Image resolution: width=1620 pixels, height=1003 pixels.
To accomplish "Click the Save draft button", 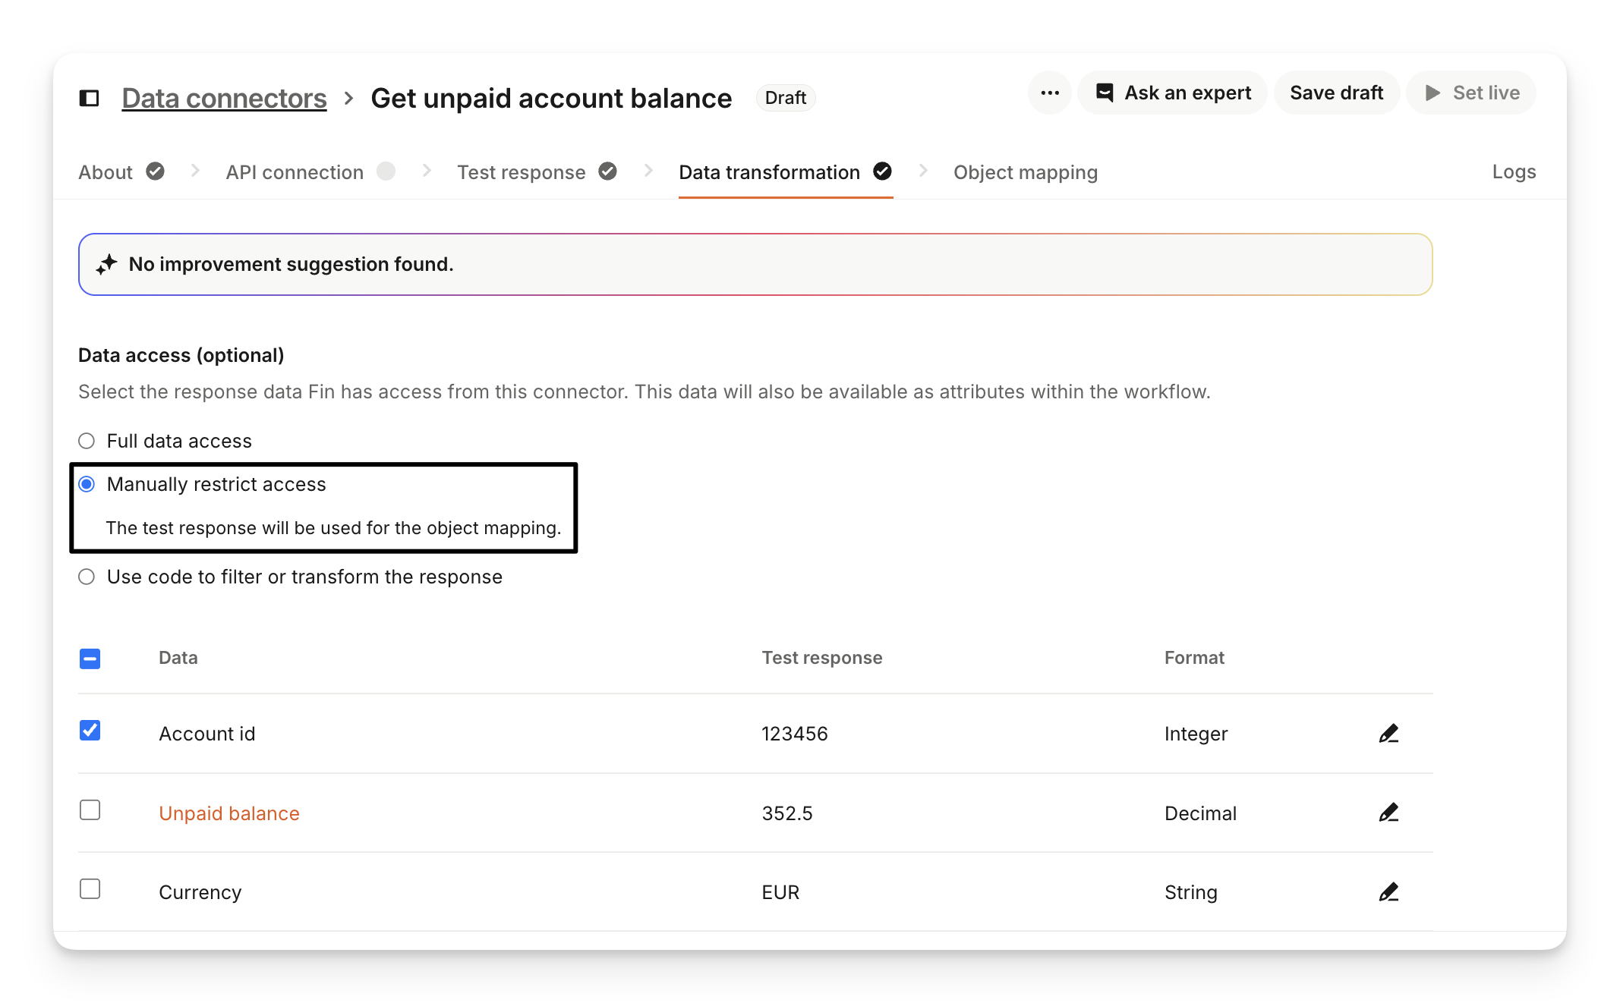I will (1336, 93).
